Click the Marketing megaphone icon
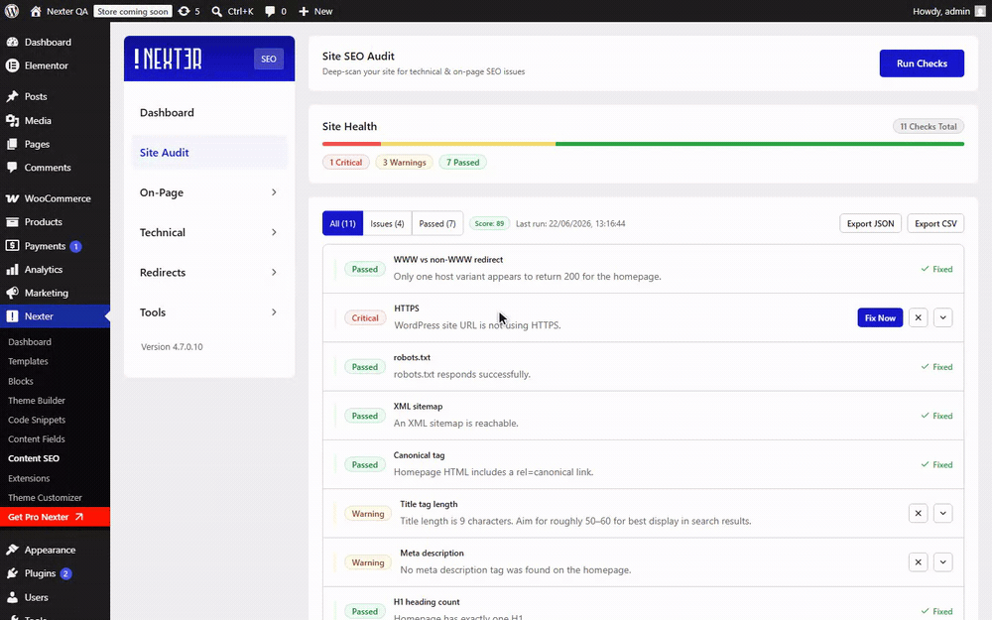This screenshot has height=620, width=992. coord(12,293)
